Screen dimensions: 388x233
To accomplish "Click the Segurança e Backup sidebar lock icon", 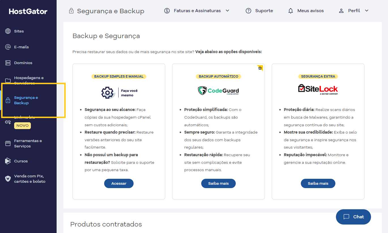I will [8, 100].
